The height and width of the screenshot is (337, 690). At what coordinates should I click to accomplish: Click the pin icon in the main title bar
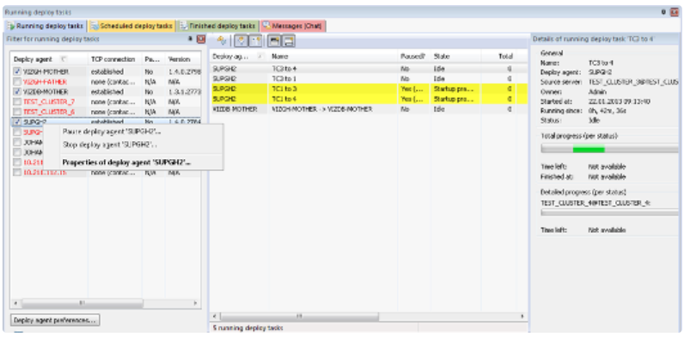[663, 12]
